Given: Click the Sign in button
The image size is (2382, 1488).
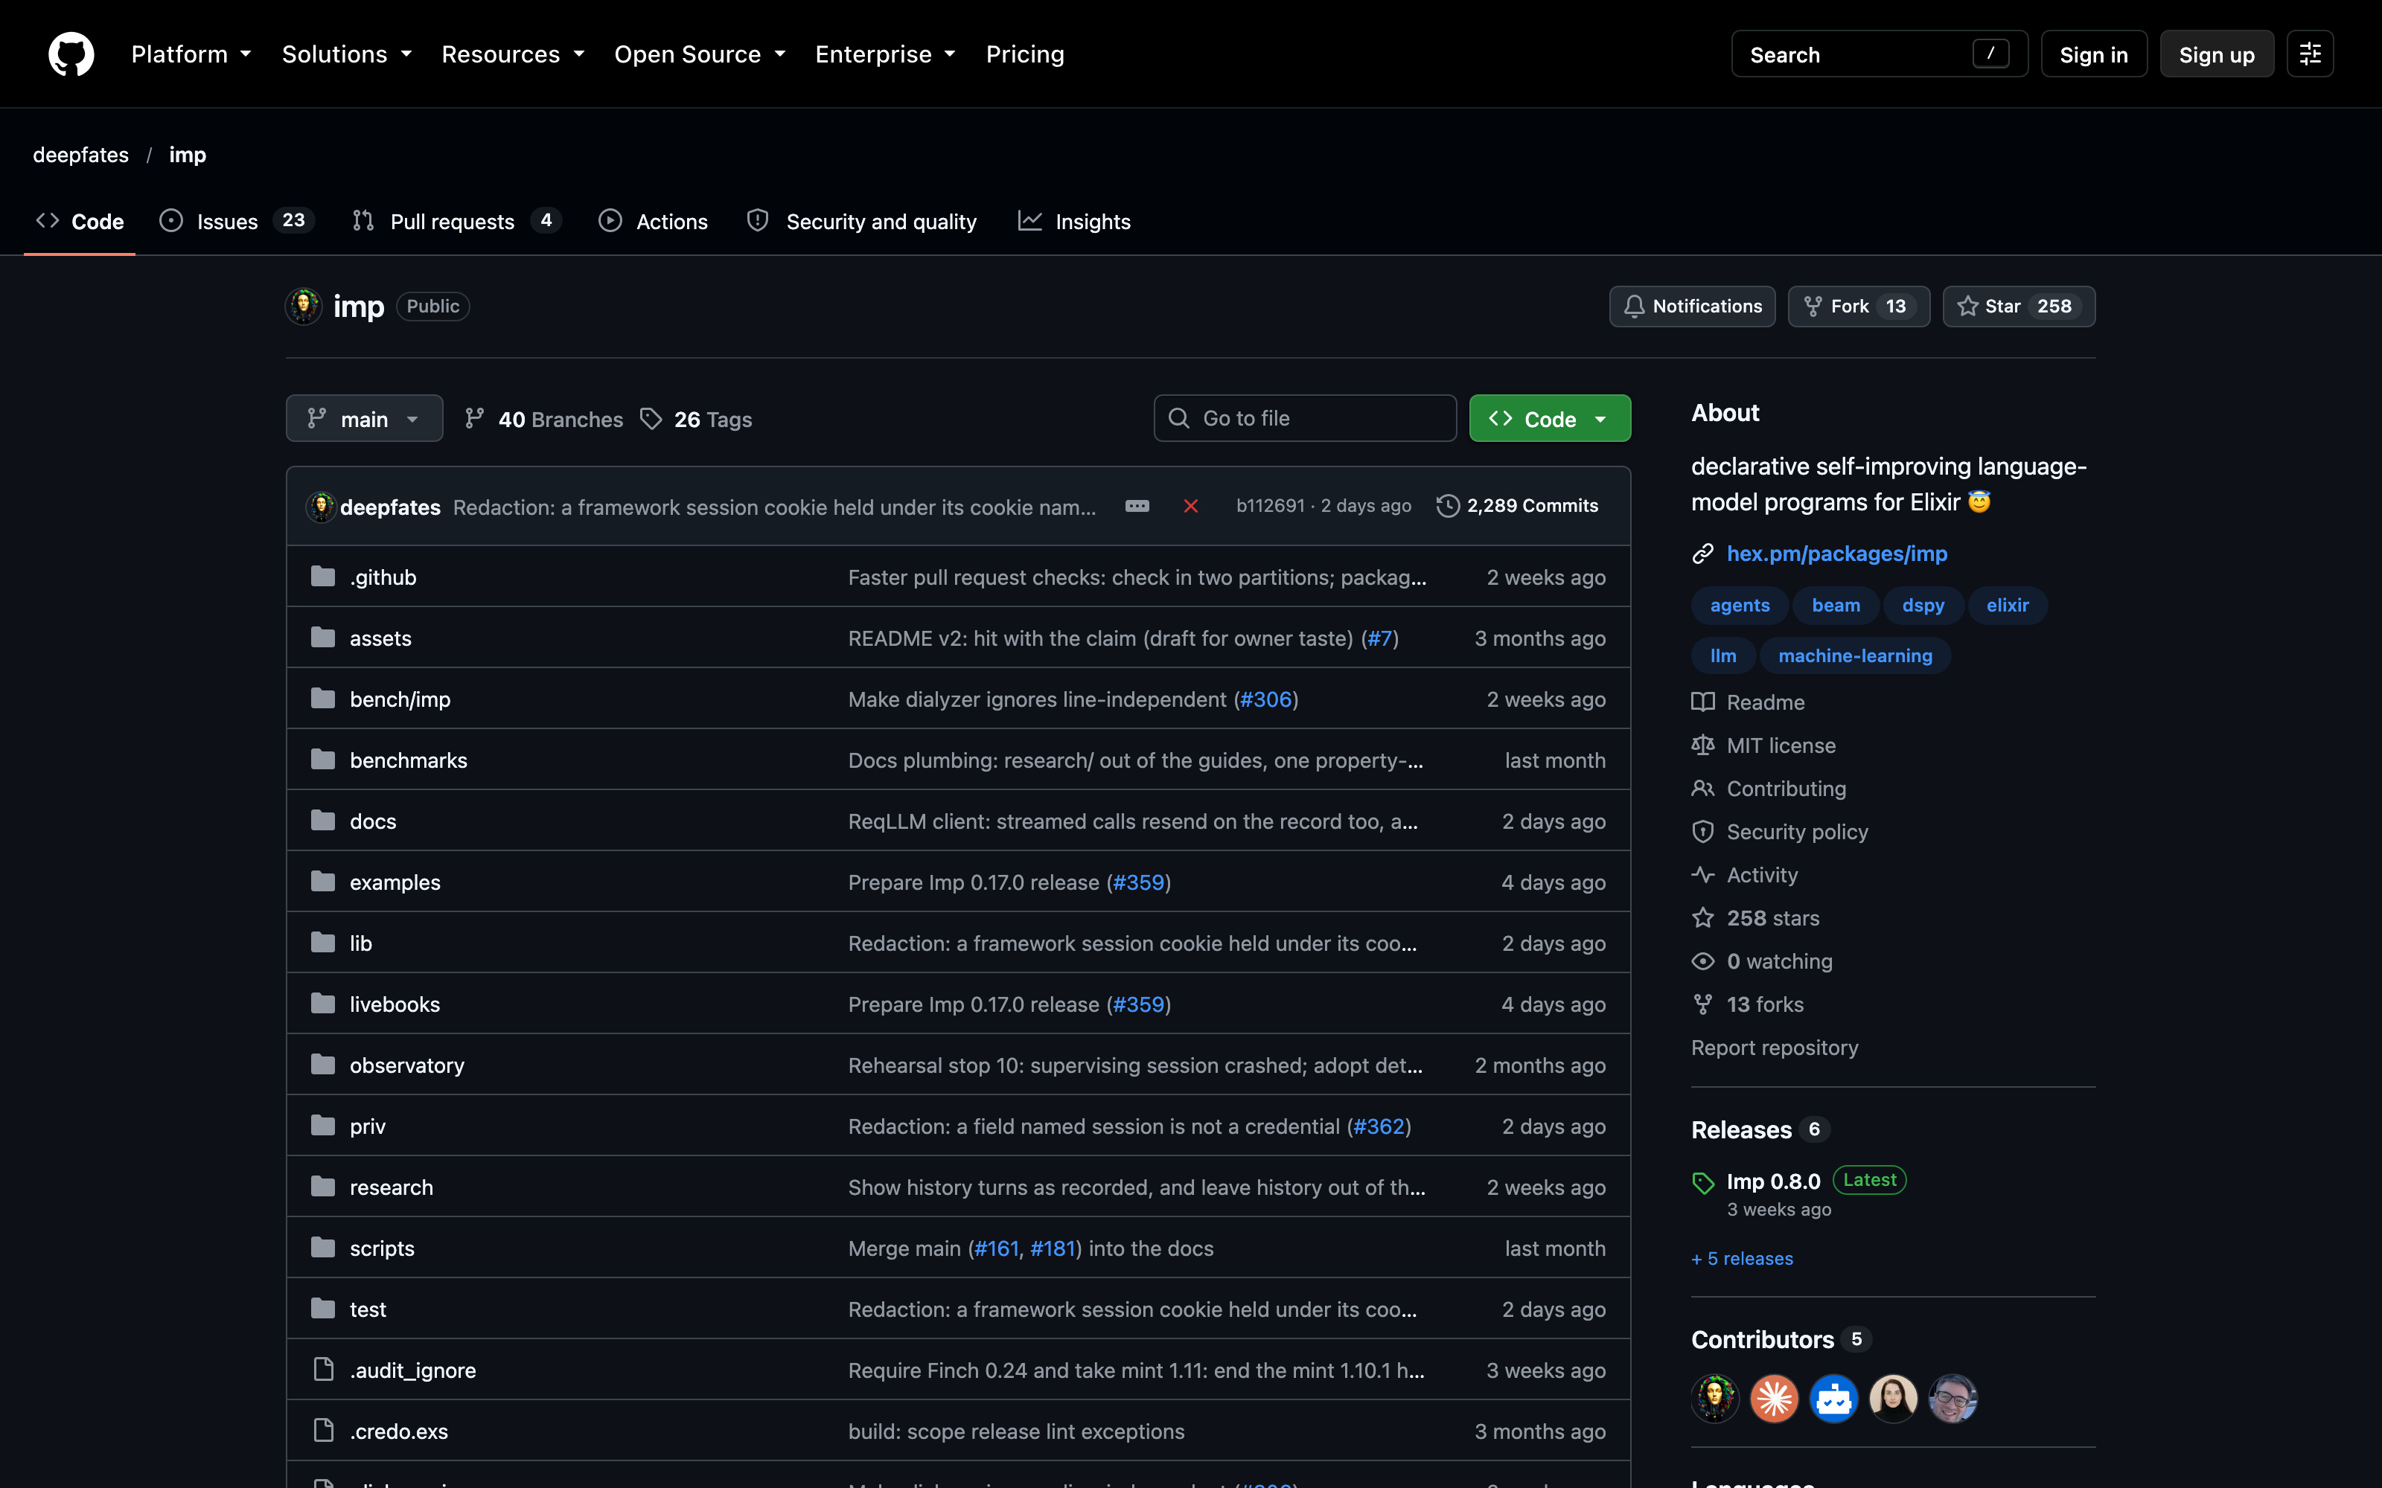Looking at the screenshot, I should pos(2094,54).
